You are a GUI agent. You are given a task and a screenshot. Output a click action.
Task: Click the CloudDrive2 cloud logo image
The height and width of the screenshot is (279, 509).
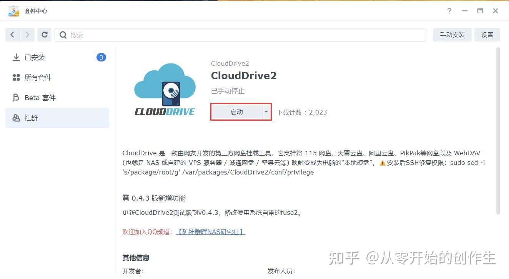click(165, 89)
